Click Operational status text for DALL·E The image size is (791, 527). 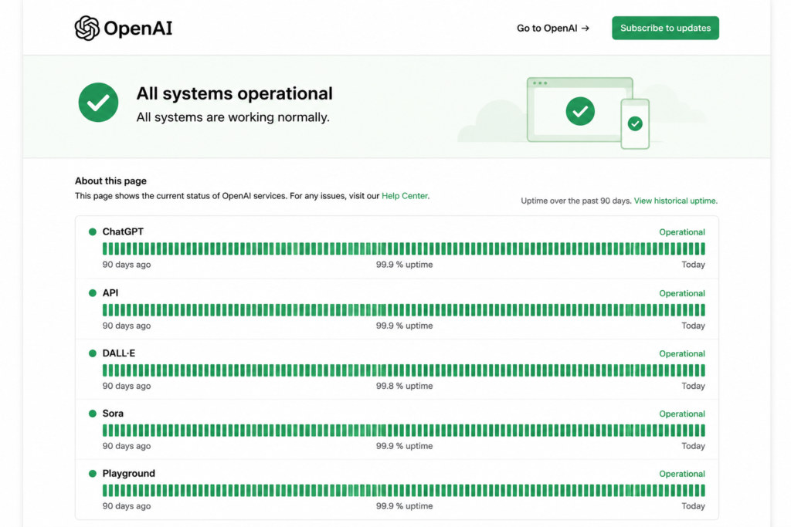click(682, 353)
